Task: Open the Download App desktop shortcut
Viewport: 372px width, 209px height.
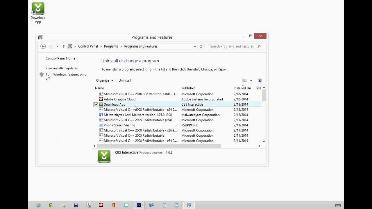Action: (38, 13)
